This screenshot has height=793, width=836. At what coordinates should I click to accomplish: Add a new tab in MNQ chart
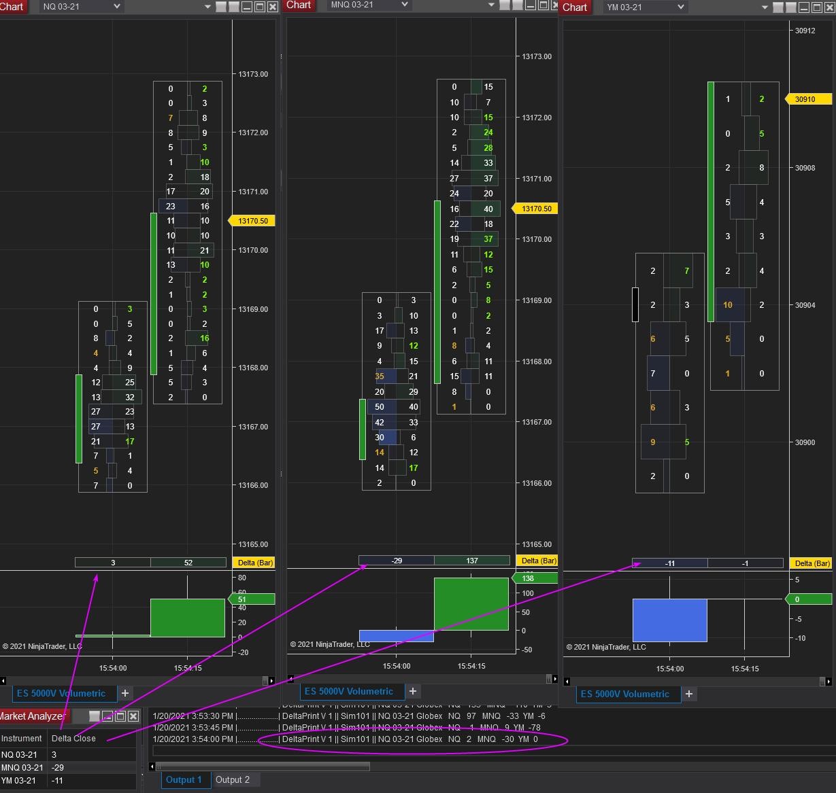click(413, 691)
